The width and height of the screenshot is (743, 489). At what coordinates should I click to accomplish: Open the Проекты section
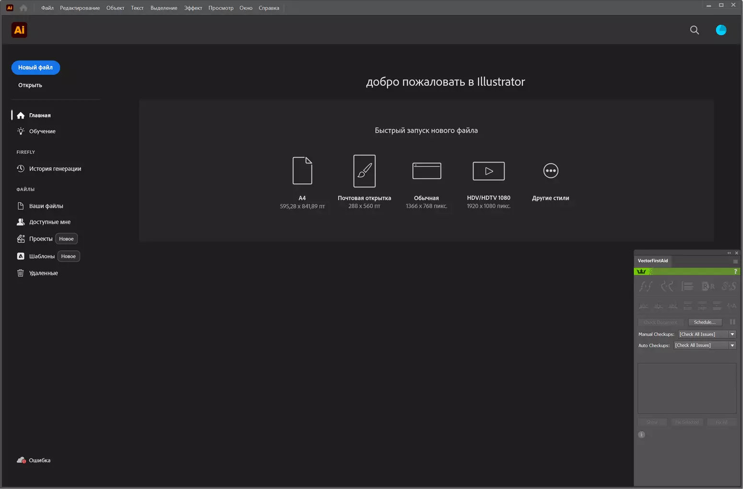[x=41, y=239]
